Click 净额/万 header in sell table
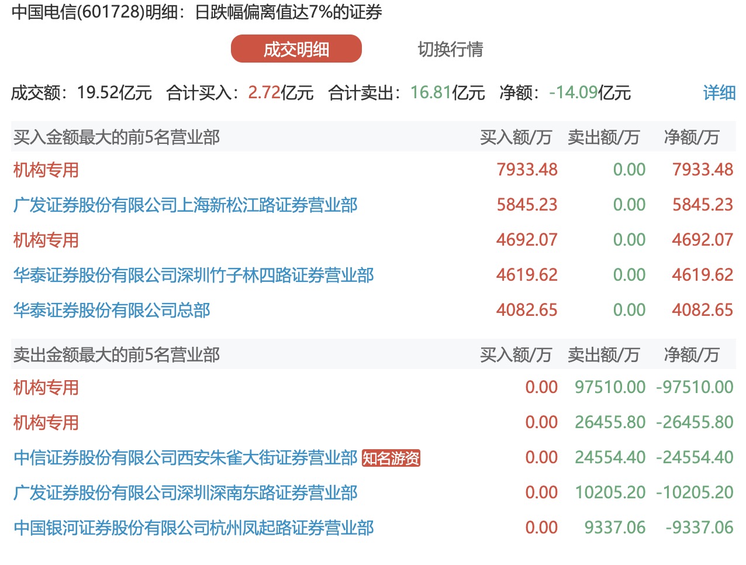 coord(692,355)
